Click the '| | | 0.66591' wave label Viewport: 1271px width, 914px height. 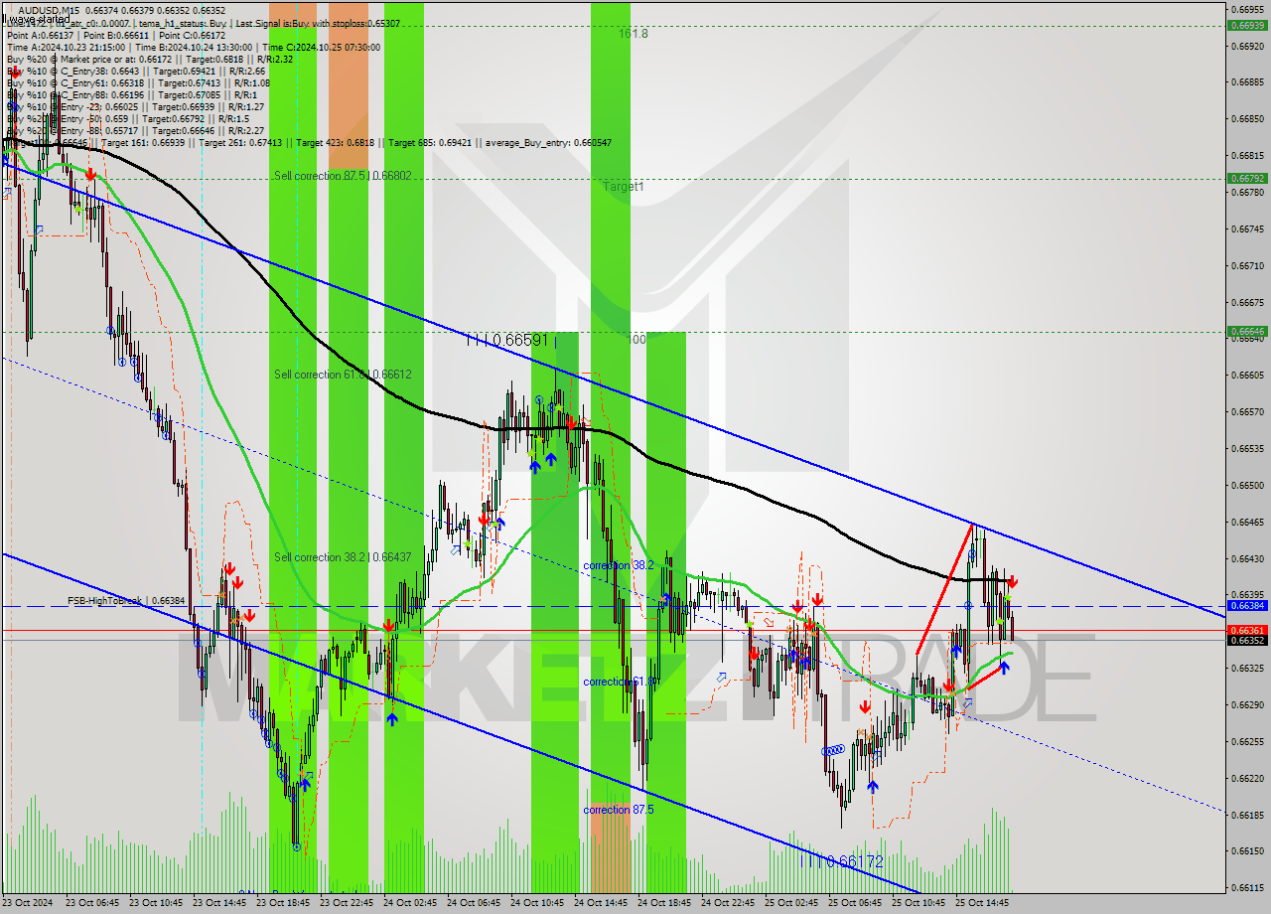coord(506,340)
